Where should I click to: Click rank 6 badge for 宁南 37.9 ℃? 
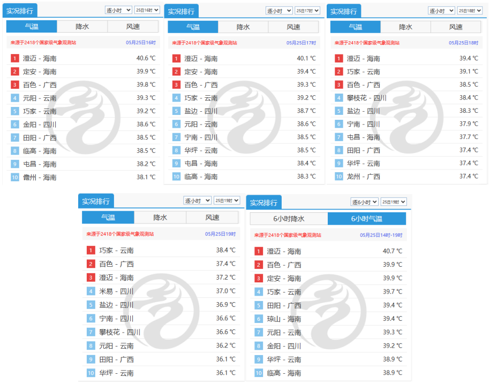(x=339, y=124)
